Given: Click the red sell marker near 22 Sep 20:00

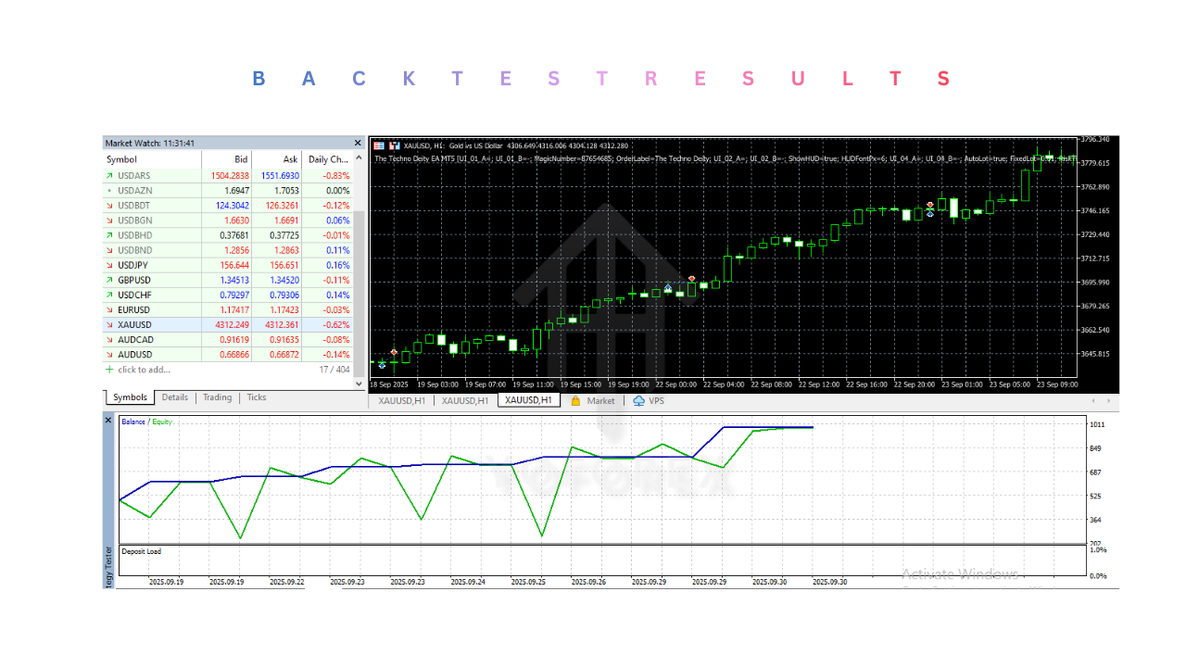Looking at the screenshot, I should pyautogui.click(x=930, y=204).
